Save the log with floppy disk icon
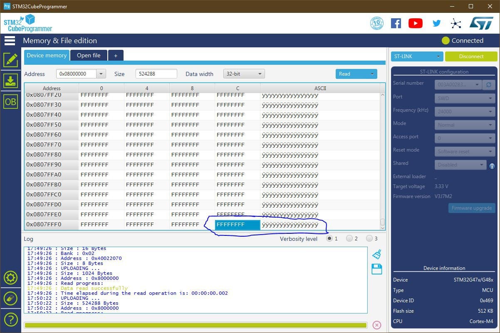 point(377,269)
